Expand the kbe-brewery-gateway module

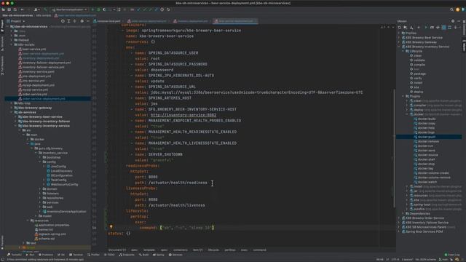point(12,108)
